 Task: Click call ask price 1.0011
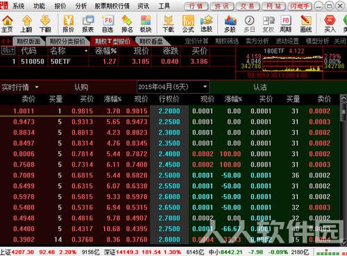click(x=24, y=111)
